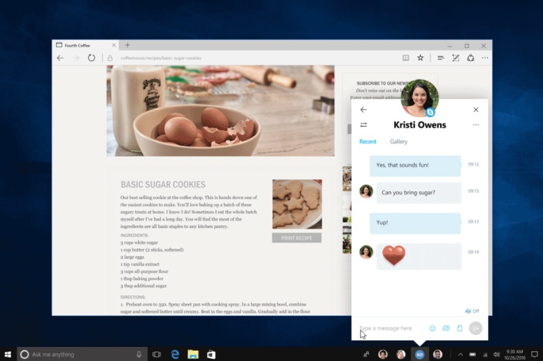Attach a file in the chat
This screenshot has width=543, height=361.
(x=460, y=328)
